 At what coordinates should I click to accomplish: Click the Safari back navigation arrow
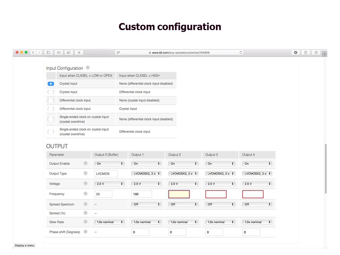click(33, 52)
